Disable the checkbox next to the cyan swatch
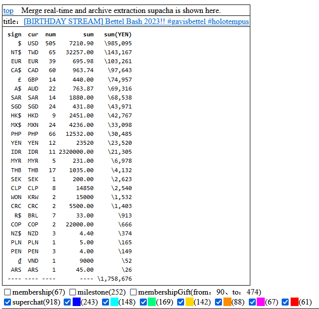The height and width of the screenshot is (309, 319). click(106, 302)
